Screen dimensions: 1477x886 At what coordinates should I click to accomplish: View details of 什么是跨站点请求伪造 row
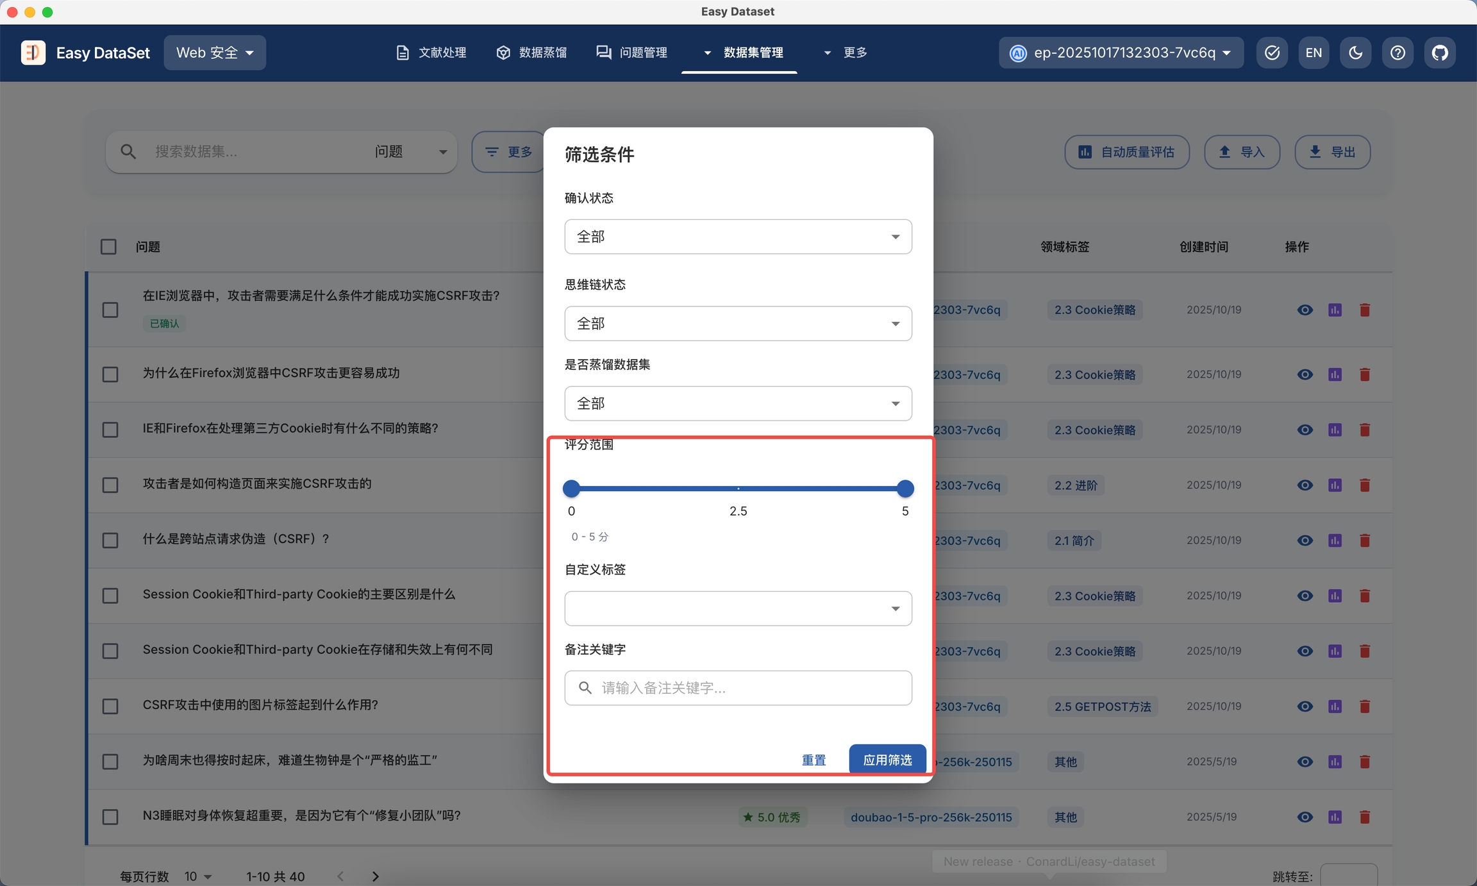[x=1305, y=540]
